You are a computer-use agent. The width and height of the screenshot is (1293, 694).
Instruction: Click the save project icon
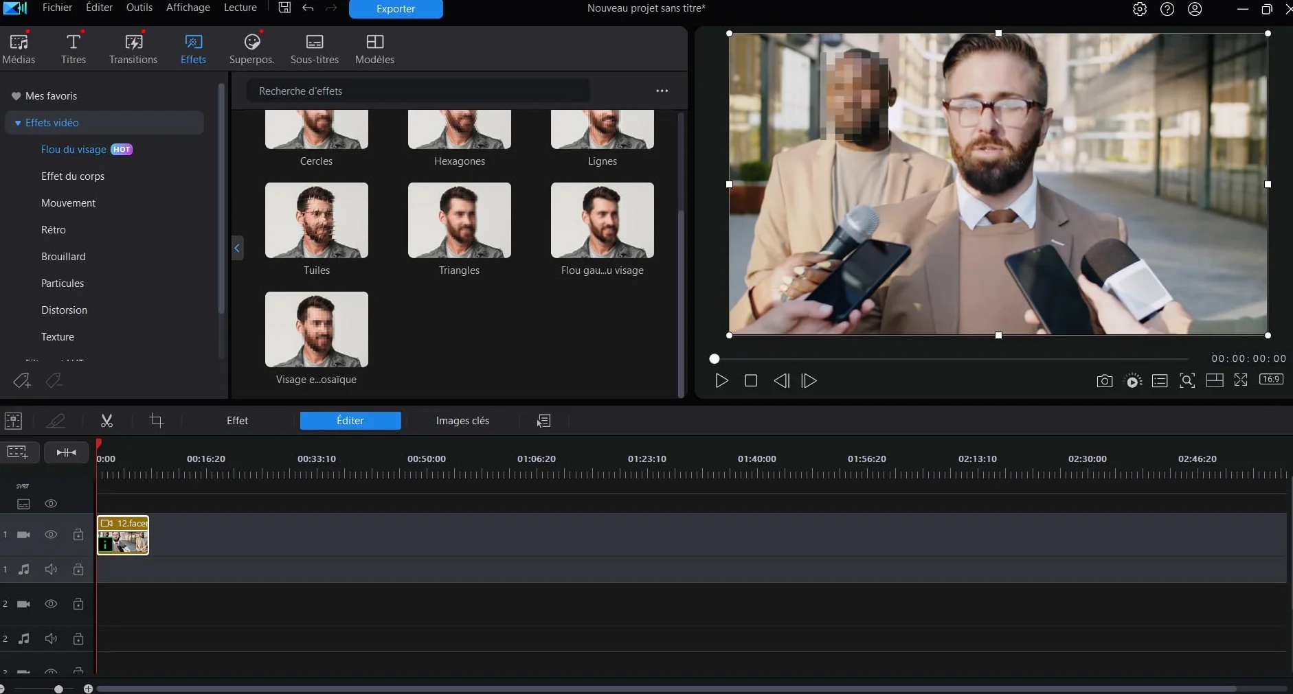284,8
